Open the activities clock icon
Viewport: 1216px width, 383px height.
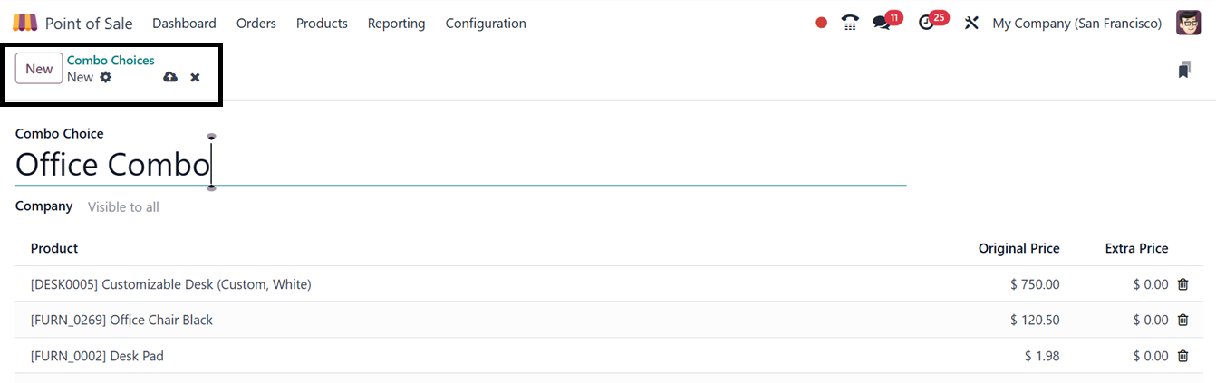[926, 23]
